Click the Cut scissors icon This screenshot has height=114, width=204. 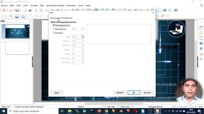point(36,10)
